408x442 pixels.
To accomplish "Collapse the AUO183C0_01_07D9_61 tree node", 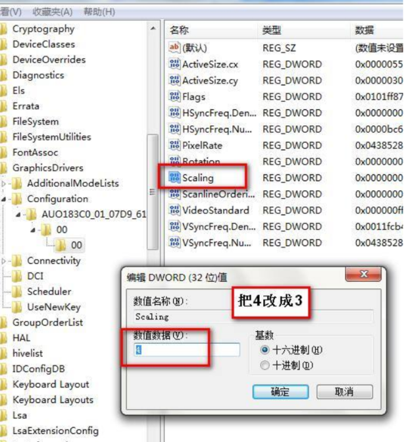I will [18, 215].
